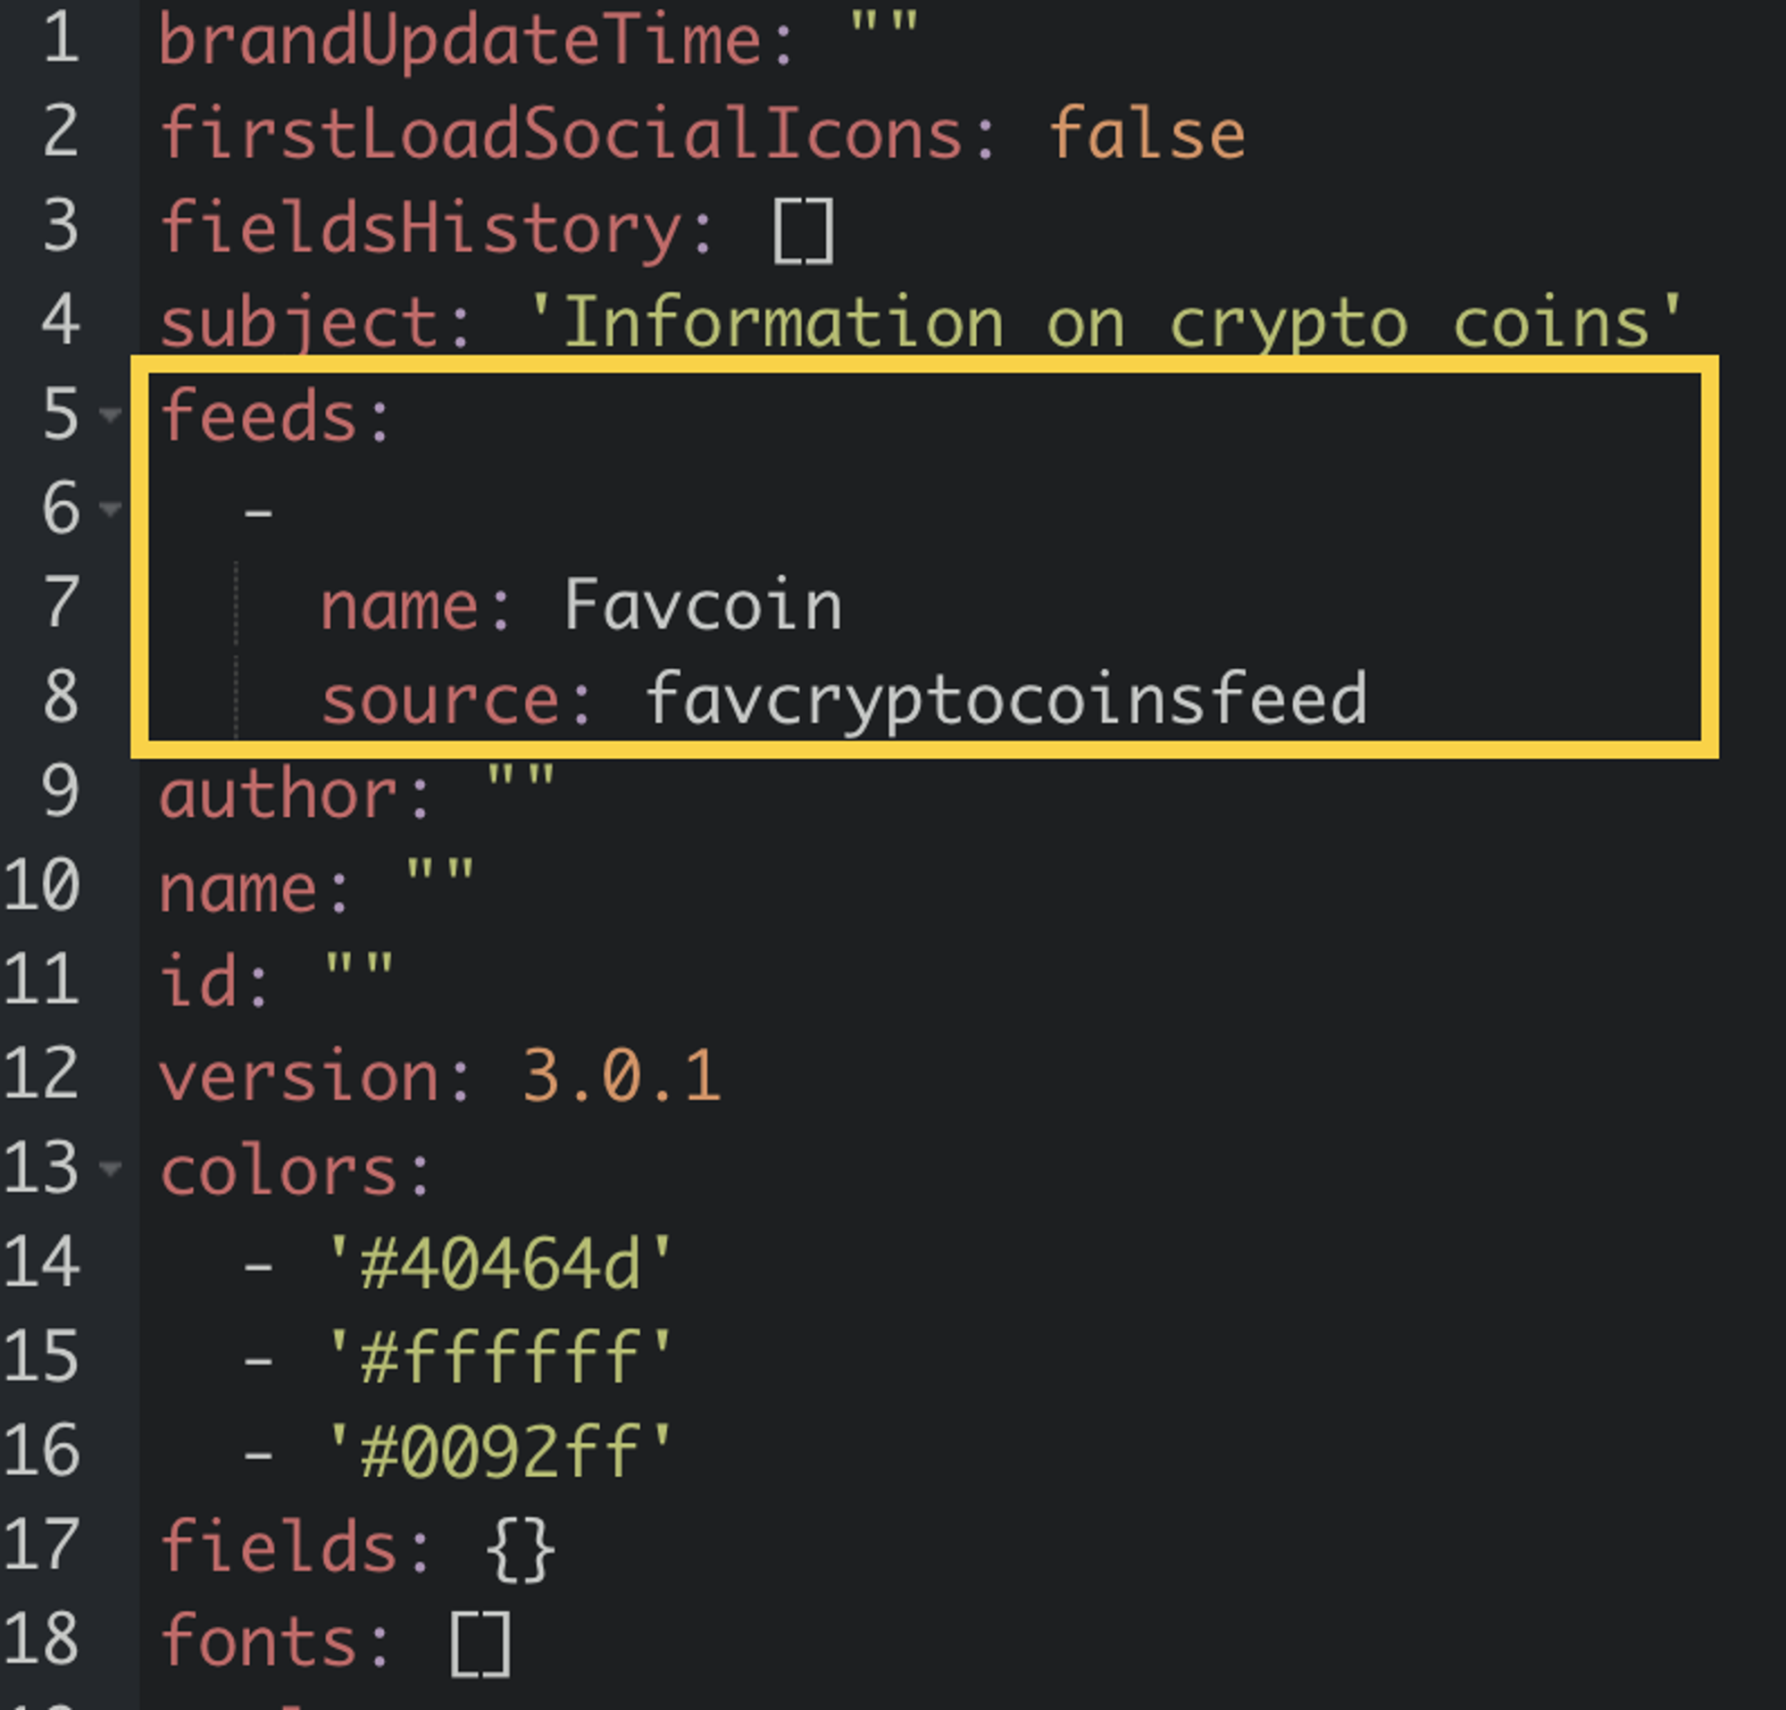The height and width of the screenshot is (1710, 1786).
Task: Click the favcryptocoinsfeed source value
Action: 1006,700
